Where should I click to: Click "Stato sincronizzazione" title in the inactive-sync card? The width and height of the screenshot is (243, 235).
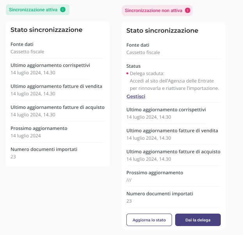(162, 30)
